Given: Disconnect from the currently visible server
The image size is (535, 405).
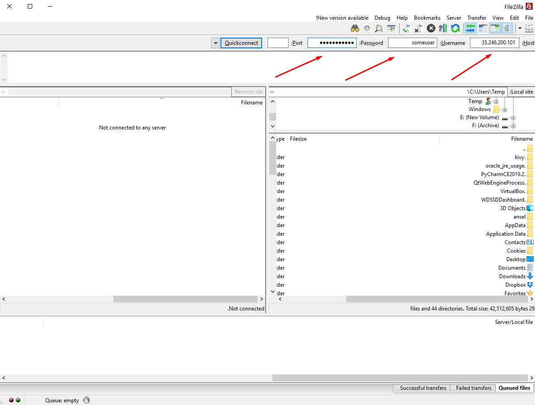Looking at the screenshot, I should (419, 28).
